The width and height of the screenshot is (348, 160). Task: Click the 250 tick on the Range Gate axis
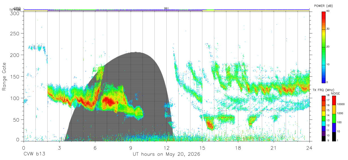coord(14,34)
